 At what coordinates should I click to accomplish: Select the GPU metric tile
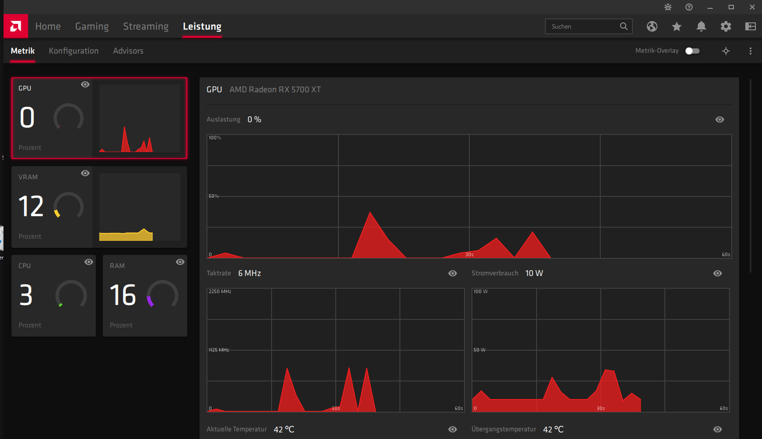99,118
